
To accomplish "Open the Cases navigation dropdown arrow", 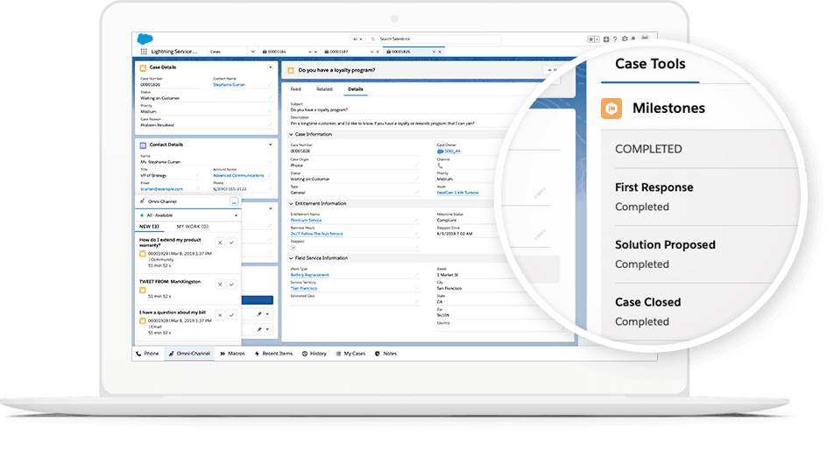I will 252,52.
